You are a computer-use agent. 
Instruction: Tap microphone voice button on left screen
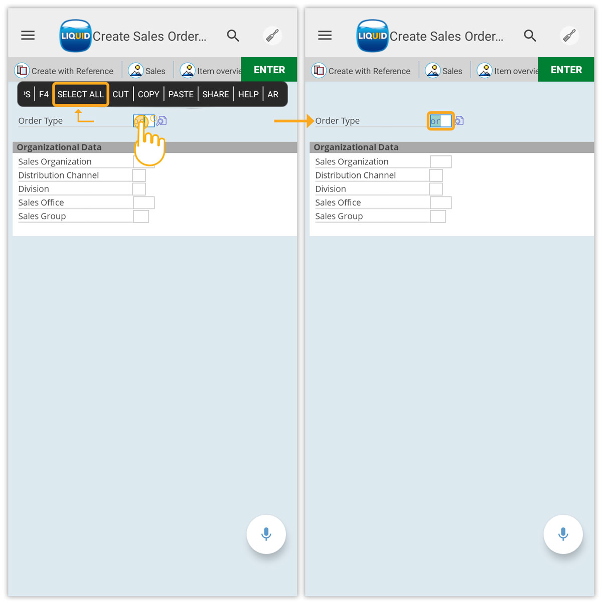tap(266, 534)
